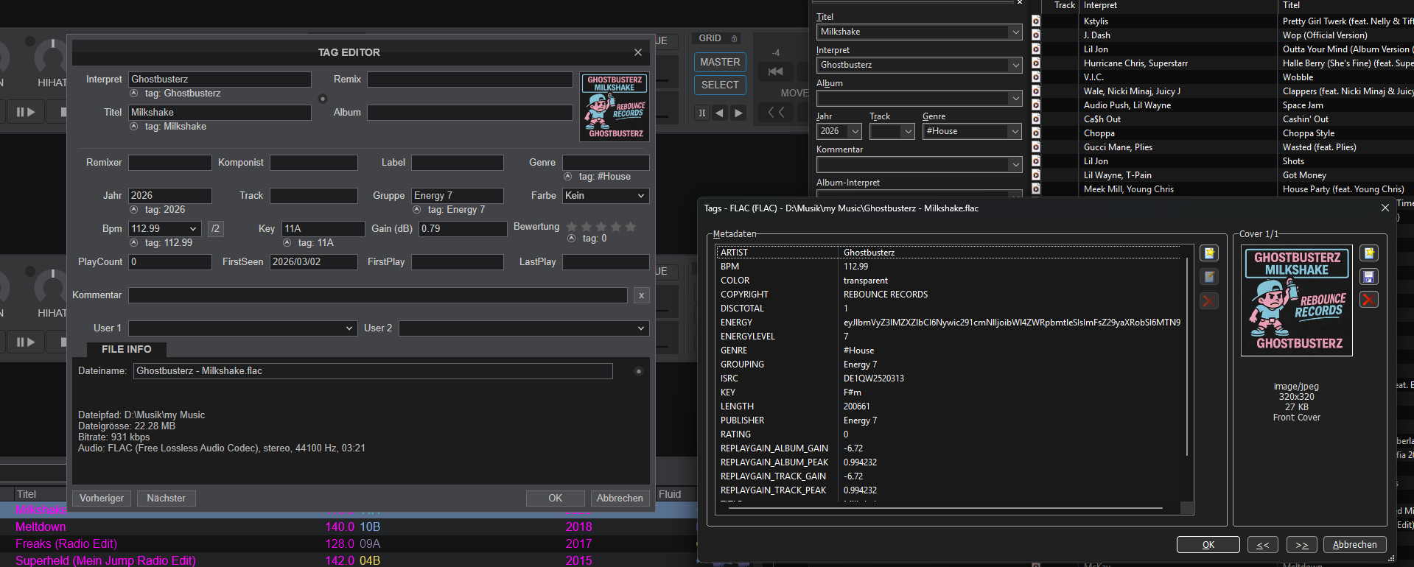Apply the #House genre tag arrow

pyautogui.click(x=568, y=177)
